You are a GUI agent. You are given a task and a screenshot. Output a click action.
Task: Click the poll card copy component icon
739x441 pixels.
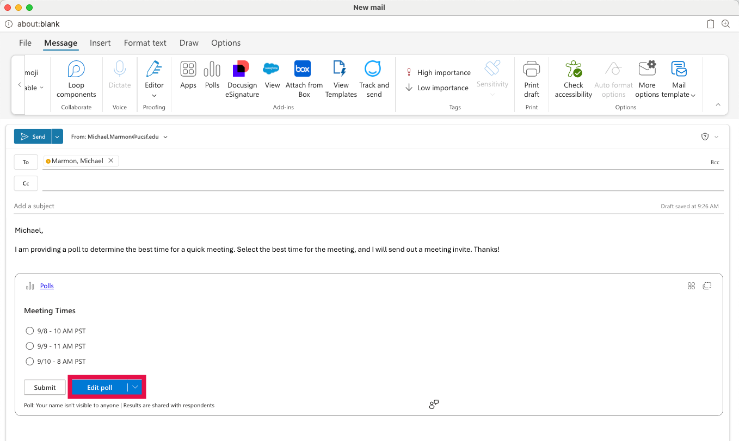(707, 286)
